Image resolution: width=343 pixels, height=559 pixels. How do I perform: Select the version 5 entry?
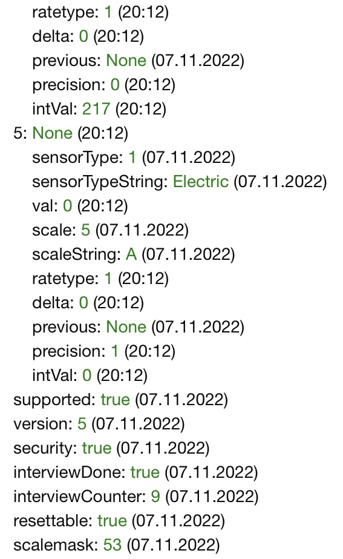(x=99, y=424)
